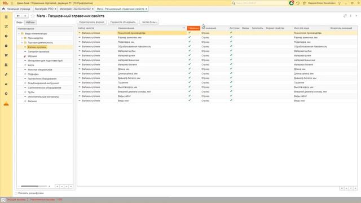Go back using the left arrow button
The height and width of the screenshot is (203, 361).
click(19, 16)
